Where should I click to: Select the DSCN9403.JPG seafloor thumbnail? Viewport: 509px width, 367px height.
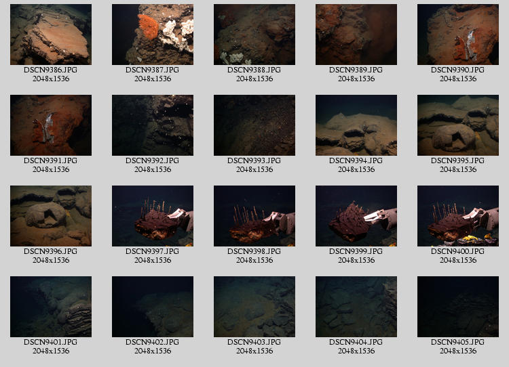[x=254, y=307]
